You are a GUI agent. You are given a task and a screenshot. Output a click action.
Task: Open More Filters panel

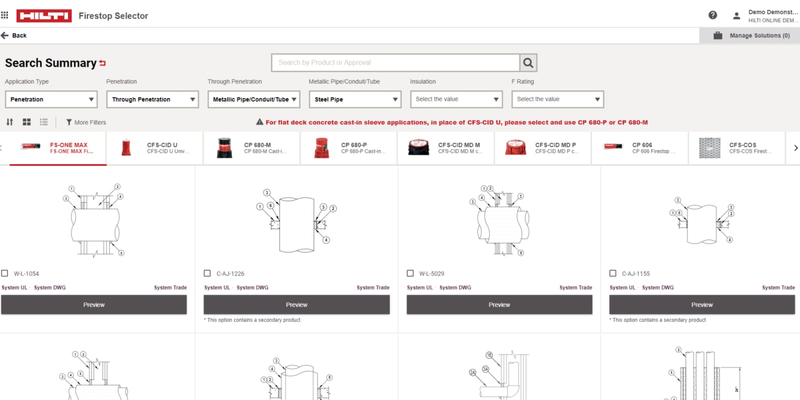(x=85, y=122)
